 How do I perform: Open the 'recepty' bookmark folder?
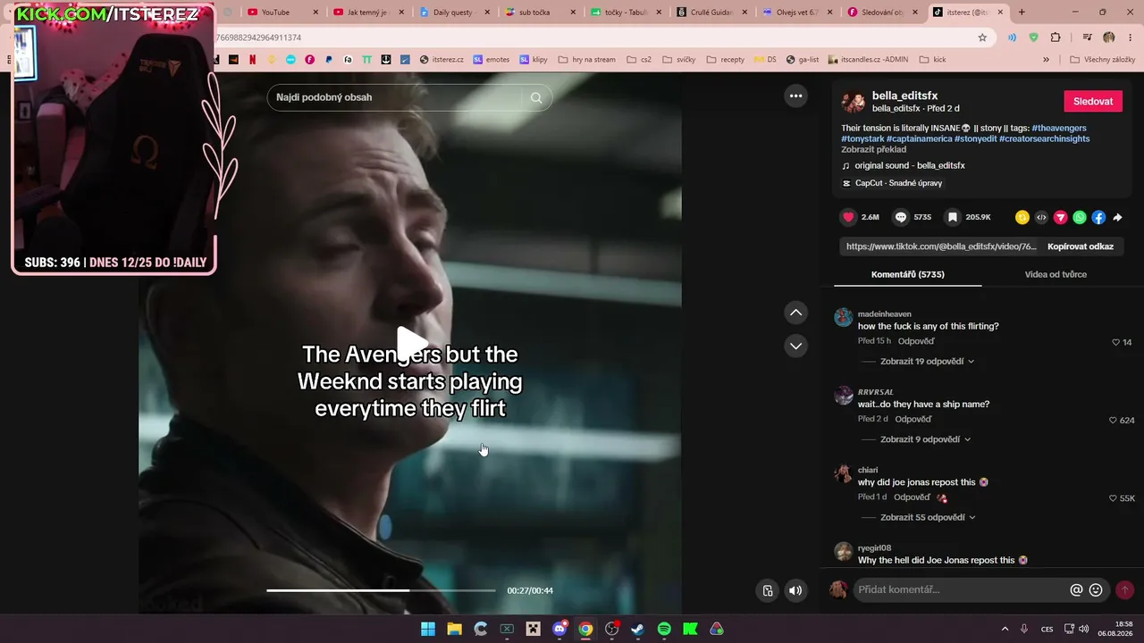pyautogui.click(x=725, y=60)
